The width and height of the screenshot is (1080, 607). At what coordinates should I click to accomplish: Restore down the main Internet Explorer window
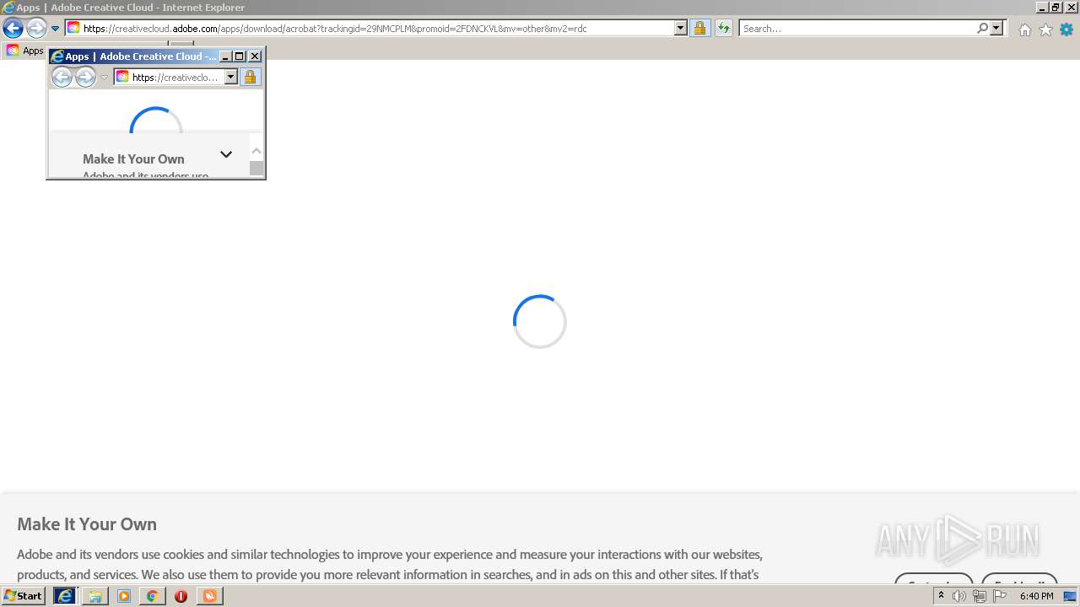click(x=1056, y=7)
